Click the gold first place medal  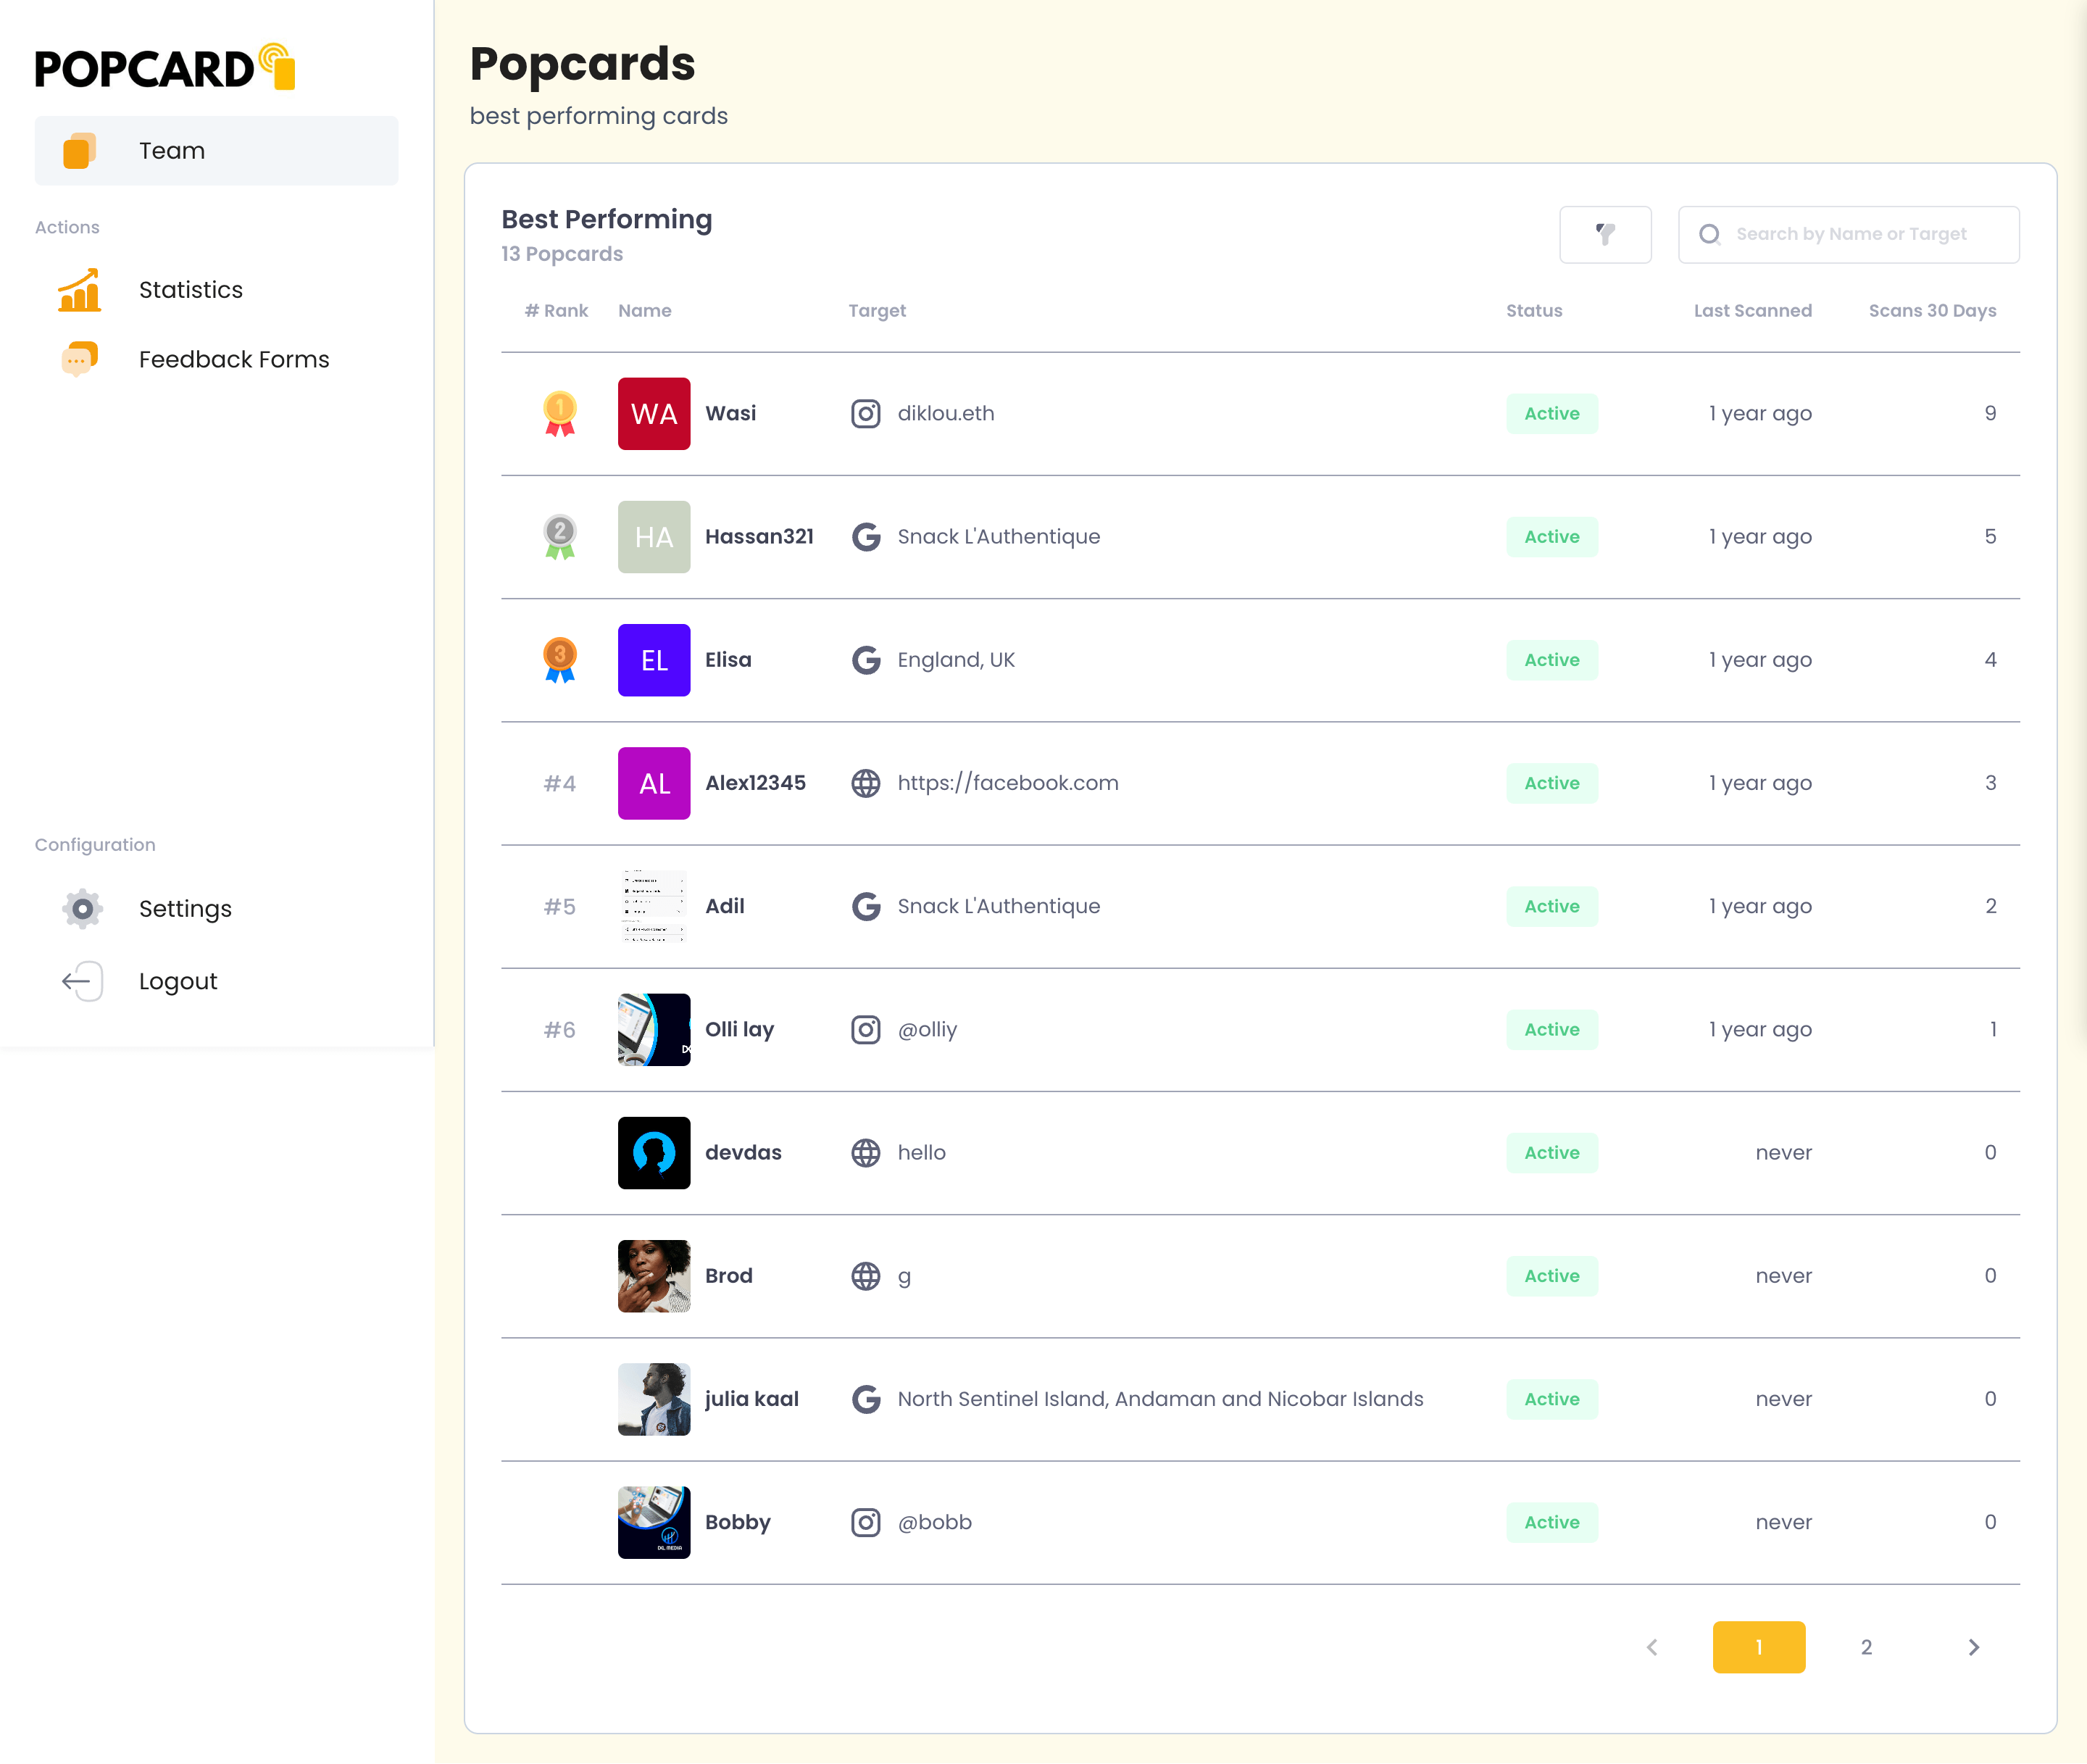pos(559,413)
